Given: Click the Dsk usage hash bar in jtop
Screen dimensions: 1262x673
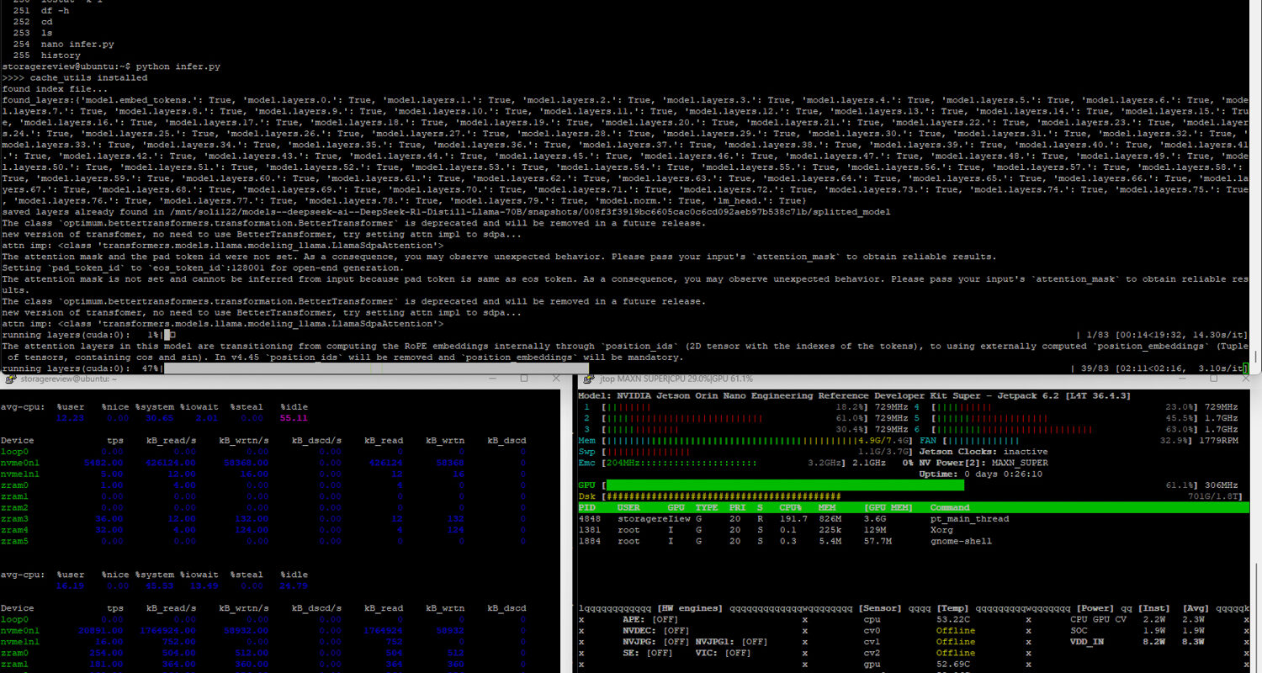Looking at the screenshot, I should pos(724,496).
